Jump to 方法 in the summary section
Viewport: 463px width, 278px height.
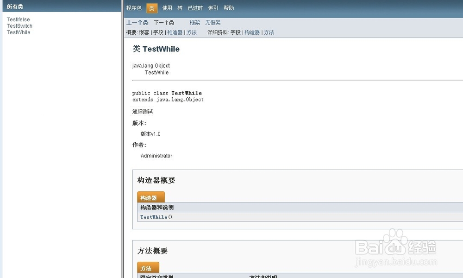[192, 32]
